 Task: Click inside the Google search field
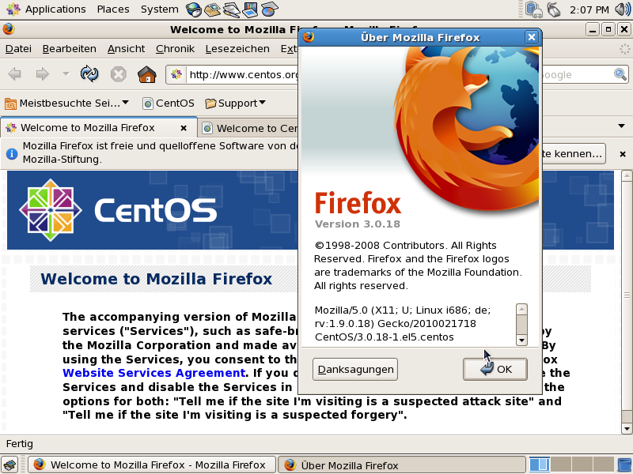coord(574,73)
